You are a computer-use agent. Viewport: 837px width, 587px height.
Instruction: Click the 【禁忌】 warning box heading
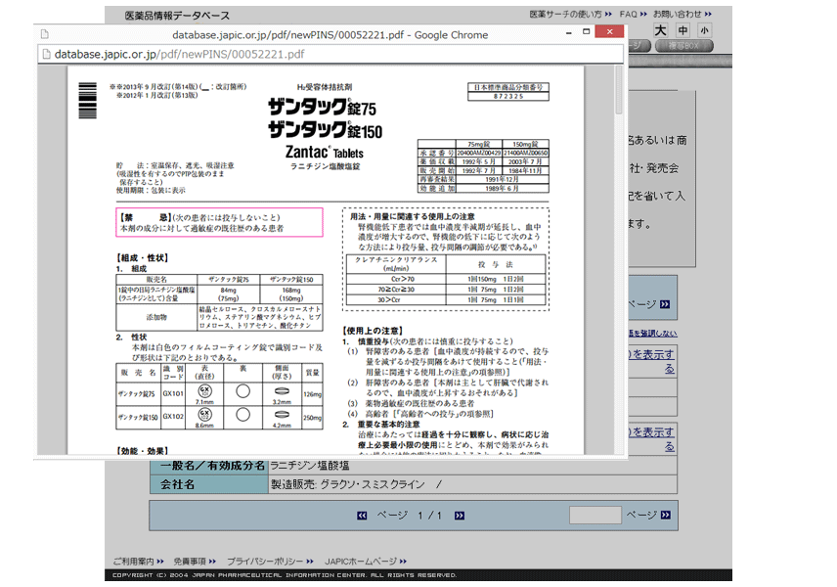tap(145, 217)
